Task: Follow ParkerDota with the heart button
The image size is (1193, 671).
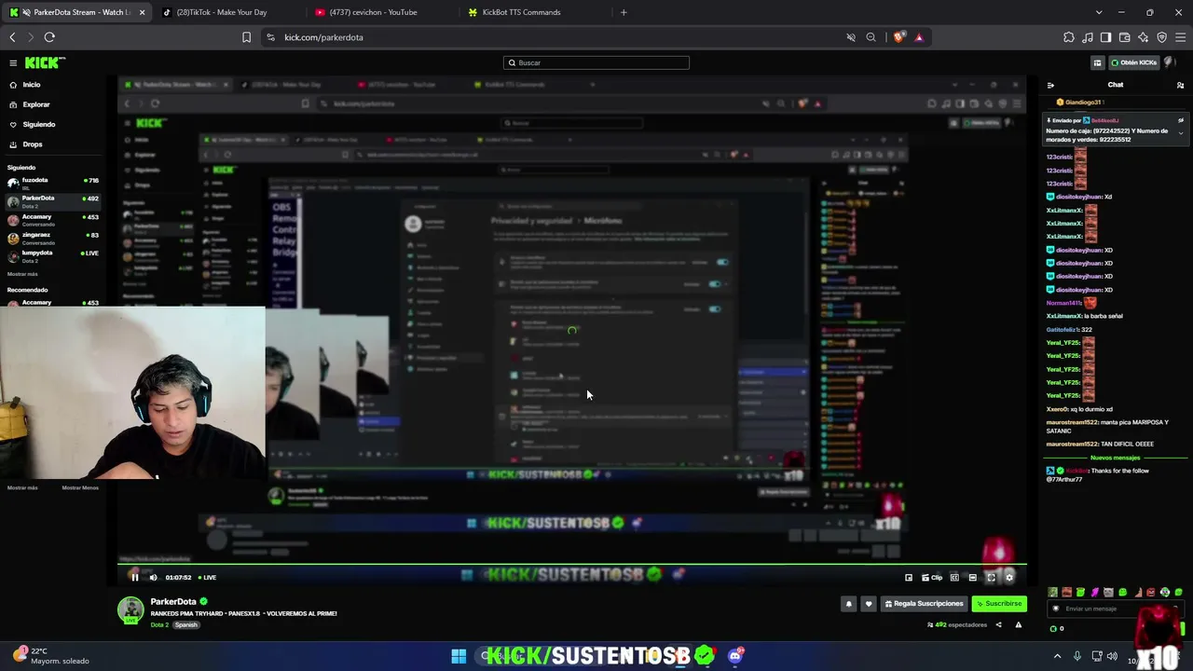Action: pos(869,604)
